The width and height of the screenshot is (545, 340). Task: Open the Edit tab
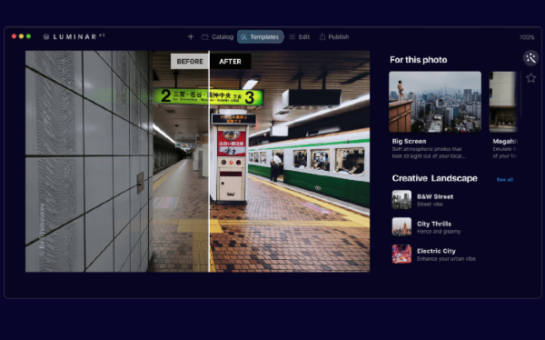pos(300,37)
